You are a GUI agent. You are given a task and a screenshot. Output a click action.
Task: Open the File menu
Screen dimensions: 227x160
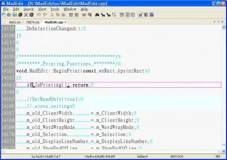tap(6, 9)
